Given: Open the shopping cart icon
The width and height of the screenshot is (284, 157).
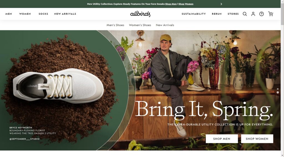Looking at the screenshot, I should coord(271,14).
